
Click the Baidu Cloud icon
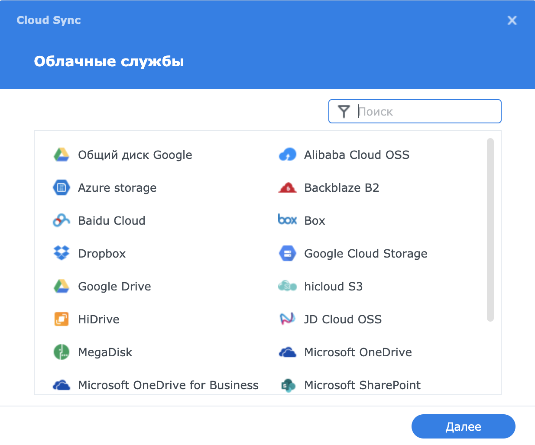point(62,220)
